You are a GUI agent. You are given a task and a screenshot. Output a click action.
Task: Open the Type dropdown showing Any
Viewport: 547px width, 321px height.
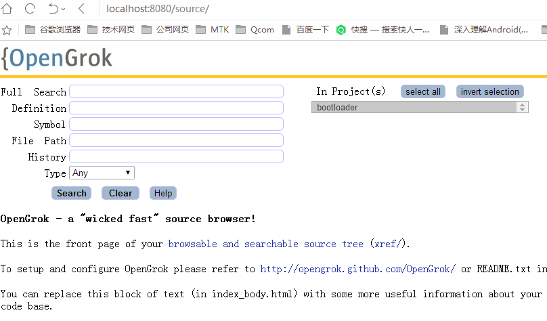click(x=102, y=173)
